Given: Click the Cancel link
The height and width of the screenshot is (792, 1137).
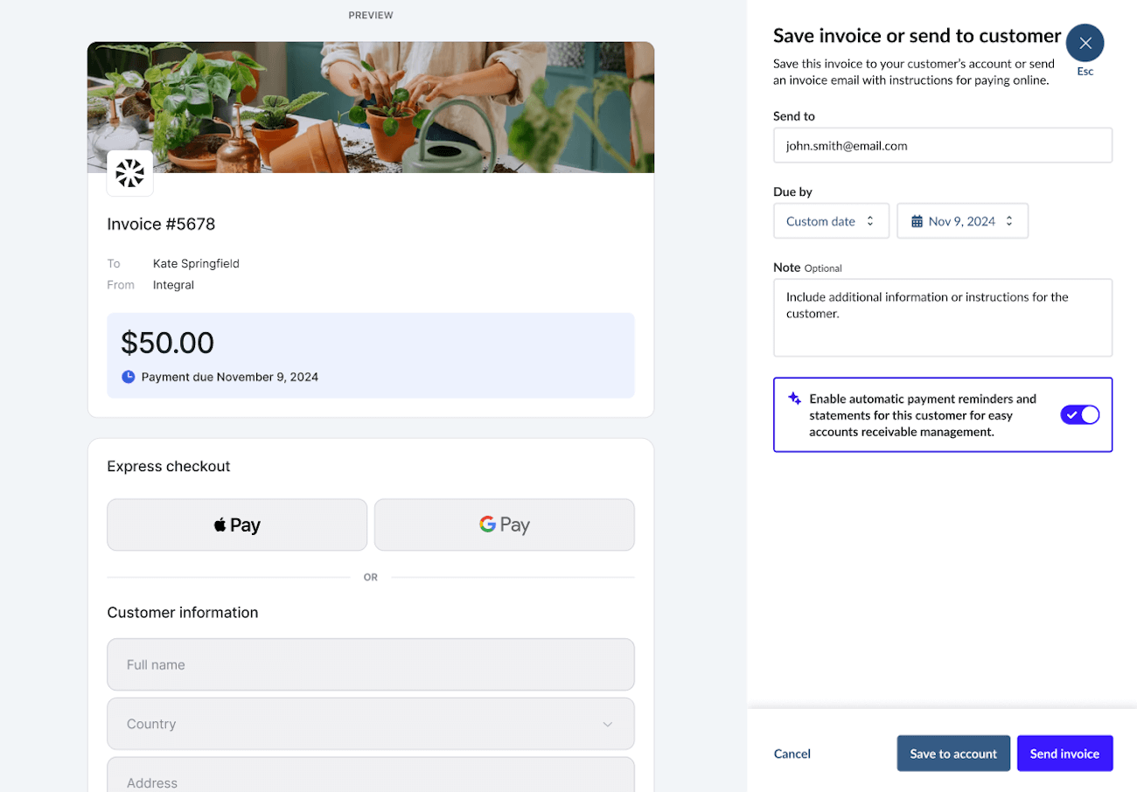Looking at the screenshot, I should 792,754.
